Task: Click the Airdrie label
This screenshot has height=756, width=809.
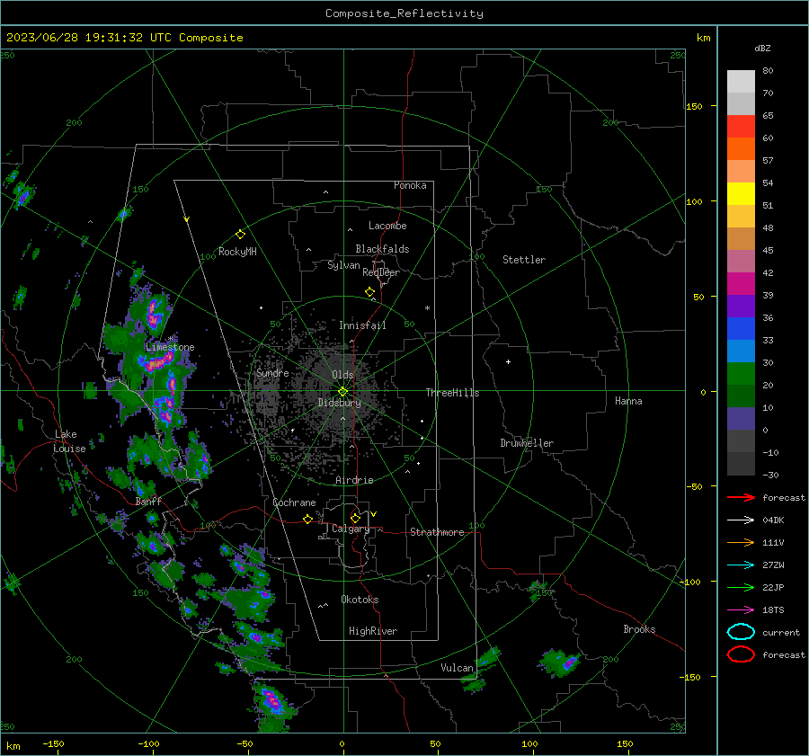Action: click(x=354, y=480)
